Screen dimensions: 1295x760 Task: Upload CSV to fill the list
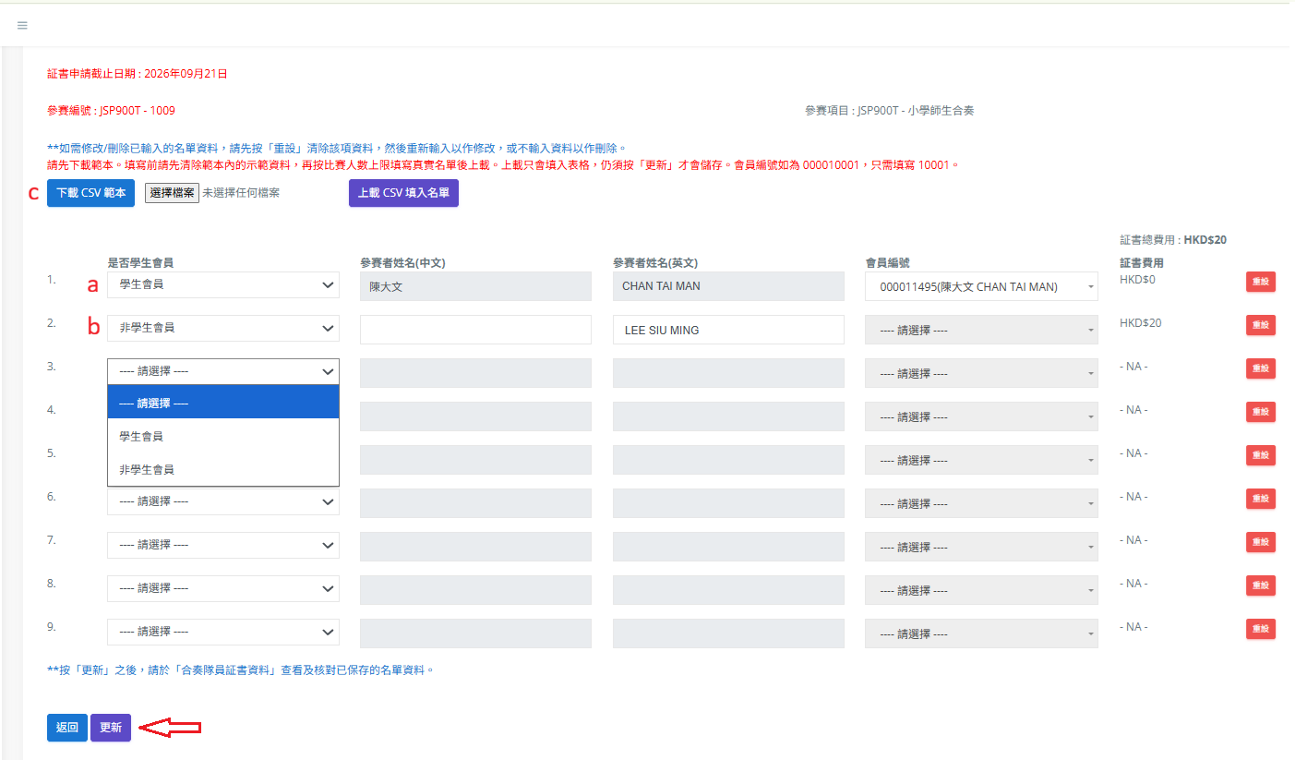pos(403,193)
